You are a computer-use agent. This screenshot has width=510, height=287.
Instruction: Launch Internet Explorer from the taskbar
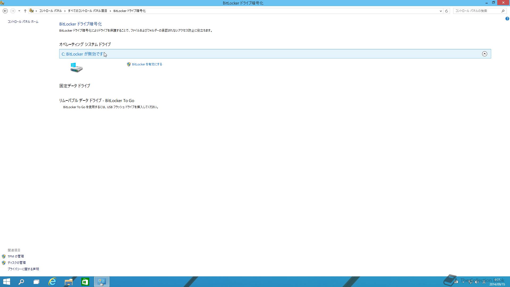pyautogui.click(x=52, y=282)
